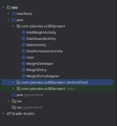Click the java (generated) folder icon
Image resolution: width=117 pixels, height=126 pixels.
pyautogui.click(x=14, y=95)
